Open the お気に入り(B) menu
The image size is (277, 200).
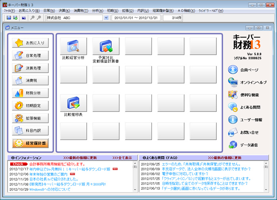29,11
